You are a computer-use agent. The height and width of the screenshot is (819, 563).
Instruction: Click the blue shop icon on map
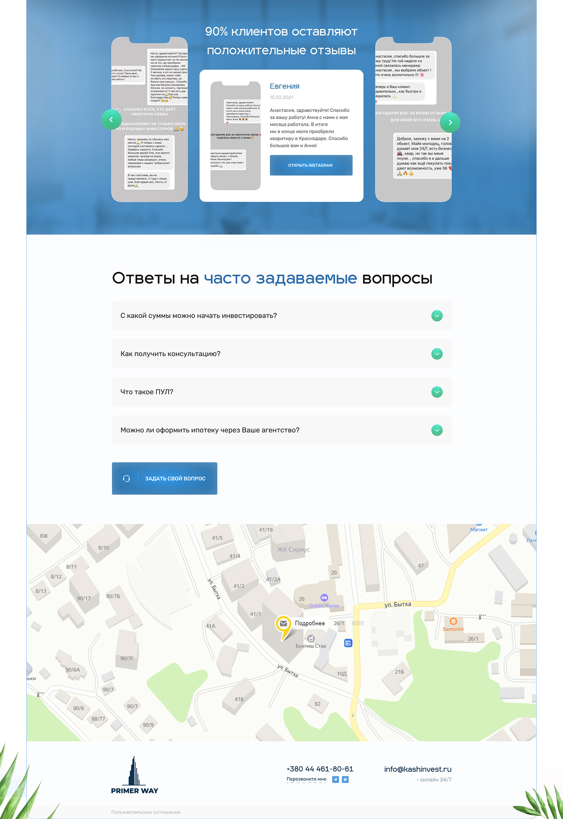[348, 643]
